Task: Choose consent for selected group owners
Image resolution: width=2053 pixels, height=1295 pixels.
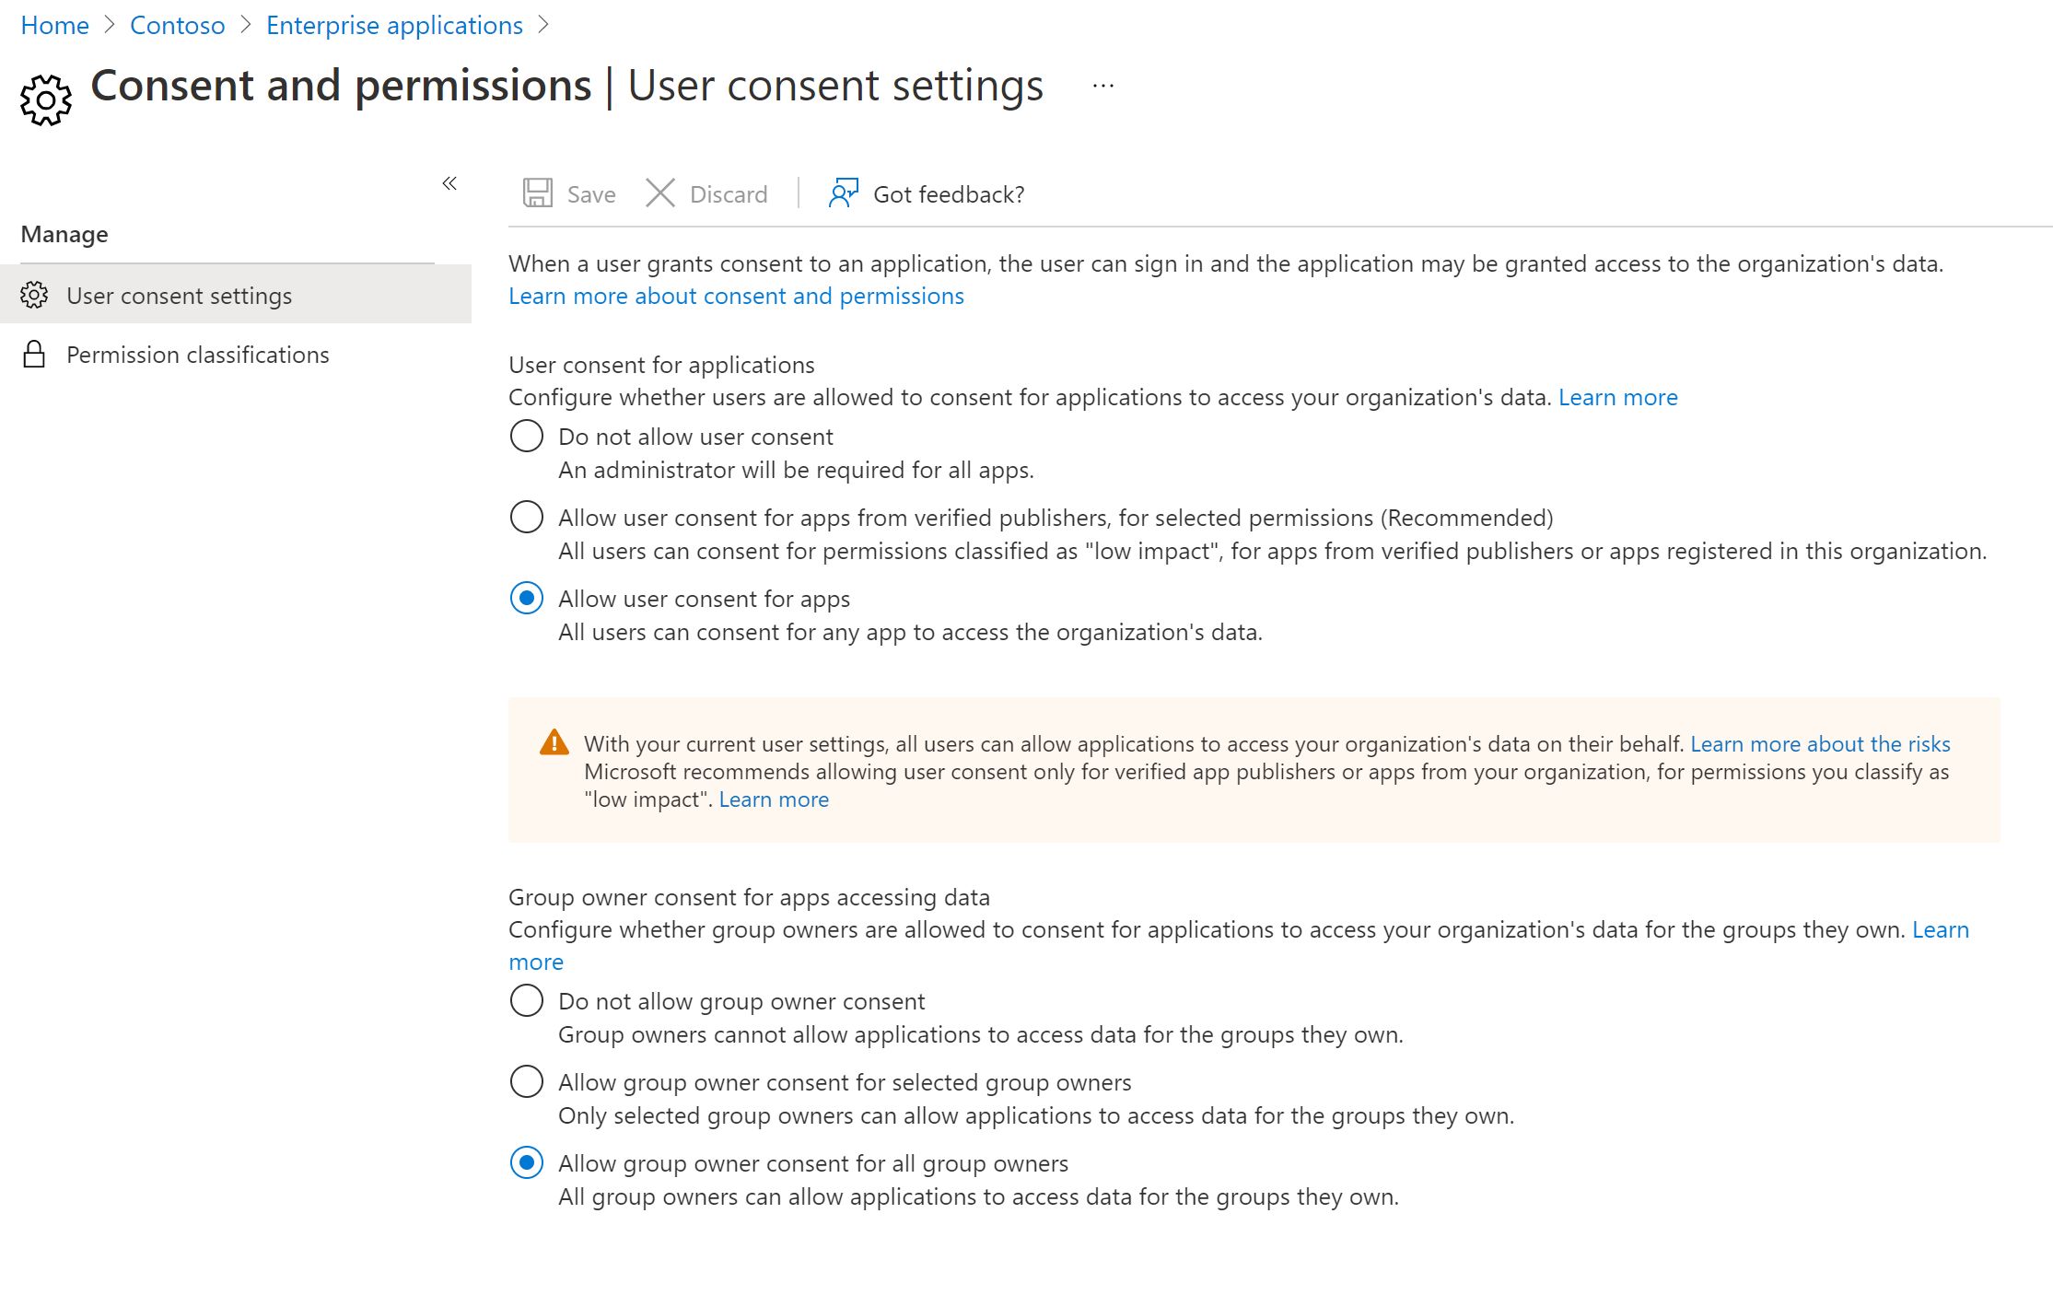Action: (x=527, y=1081)
